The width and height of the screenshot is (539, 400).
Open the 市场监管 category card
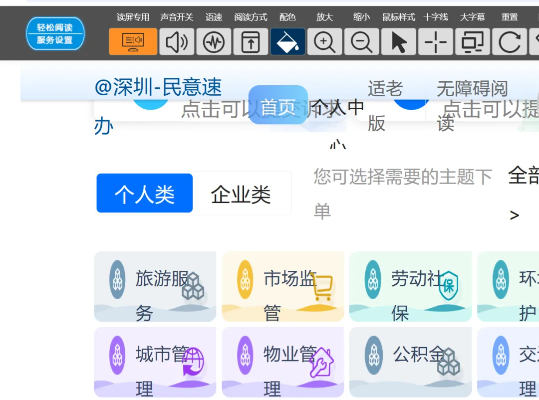pyautogui.click(x=283, y=287)
